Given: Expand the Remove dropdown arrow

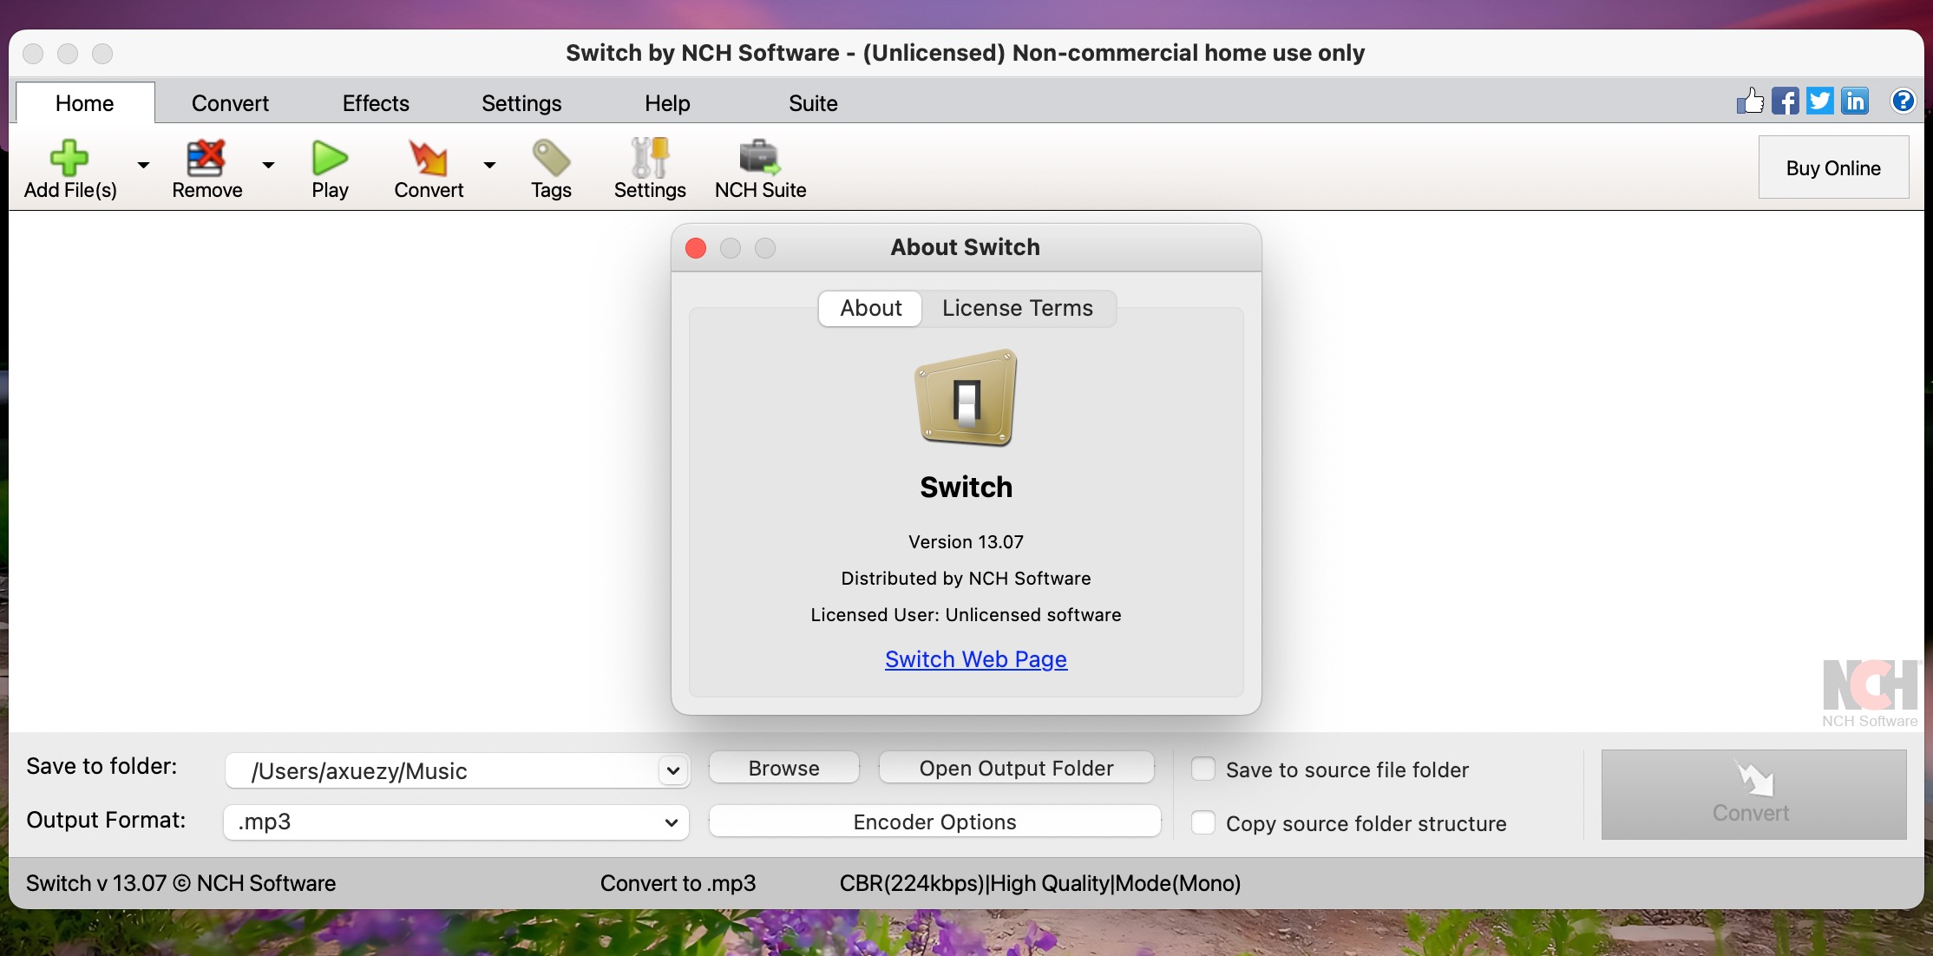Looking at the screenshot, I should coord(268,165).
